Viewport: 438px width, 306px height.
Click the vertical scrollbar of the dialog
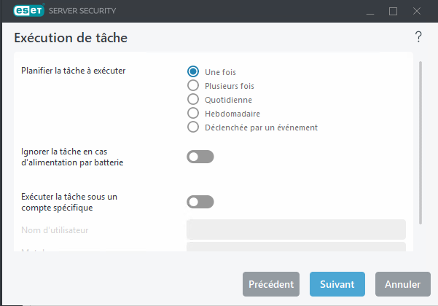(x=421, y=142)
